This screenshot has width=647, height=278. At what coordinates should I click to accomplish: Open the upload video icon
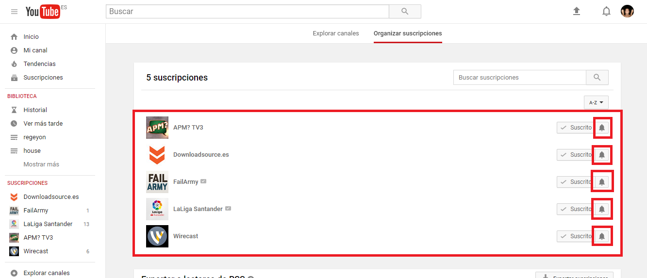tap(577, 11)
